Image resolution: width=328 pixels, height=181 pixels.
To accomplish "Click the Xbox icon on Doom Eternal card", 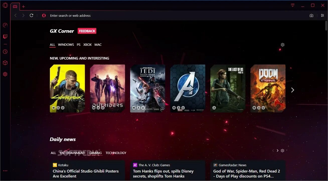I will click(263, 108).
